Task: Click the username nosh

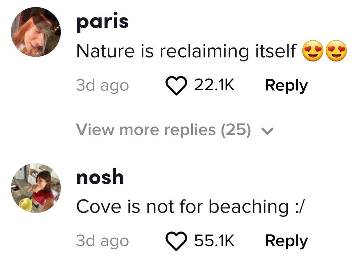Action: click(100, 177)
